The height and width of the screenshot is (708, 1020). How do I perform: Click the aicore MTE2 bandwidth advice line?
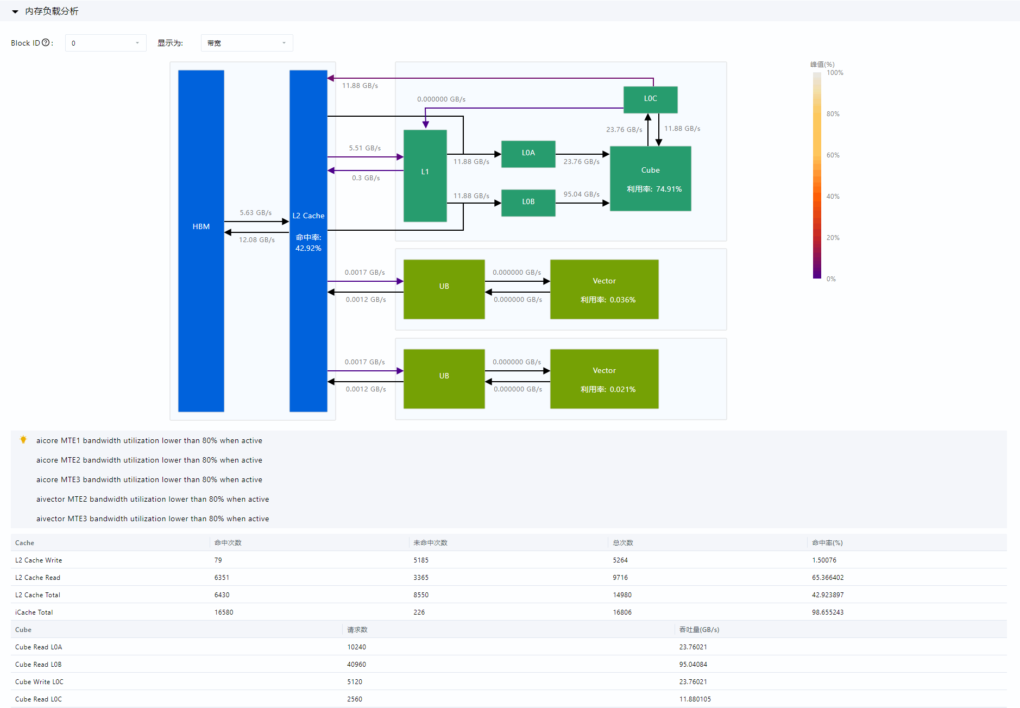point(149,460)
